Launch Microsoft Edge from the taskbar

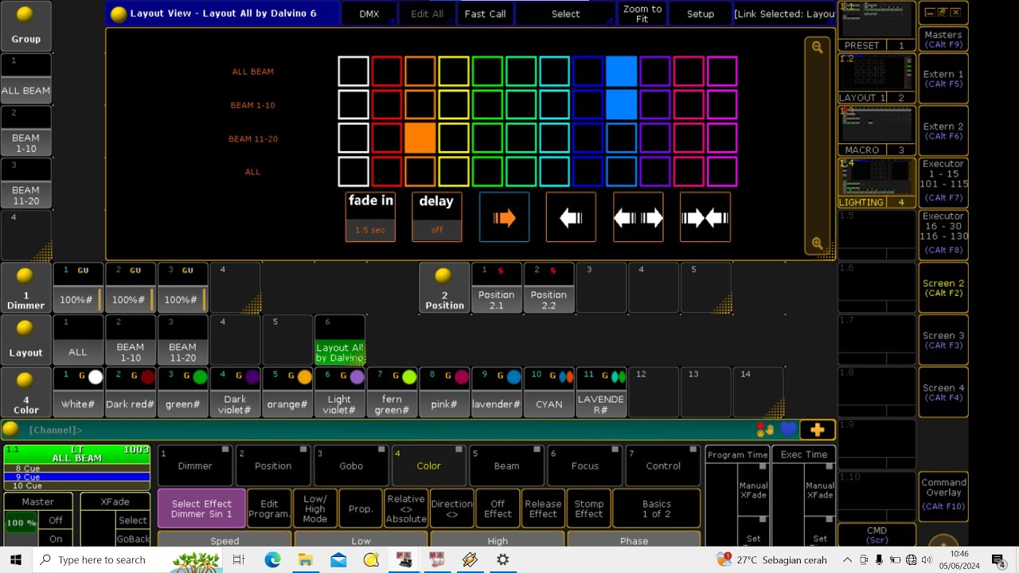272,559
